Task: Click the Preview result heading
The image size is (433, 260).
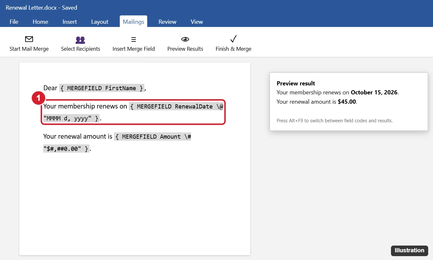Action: [x=296, y=83]
